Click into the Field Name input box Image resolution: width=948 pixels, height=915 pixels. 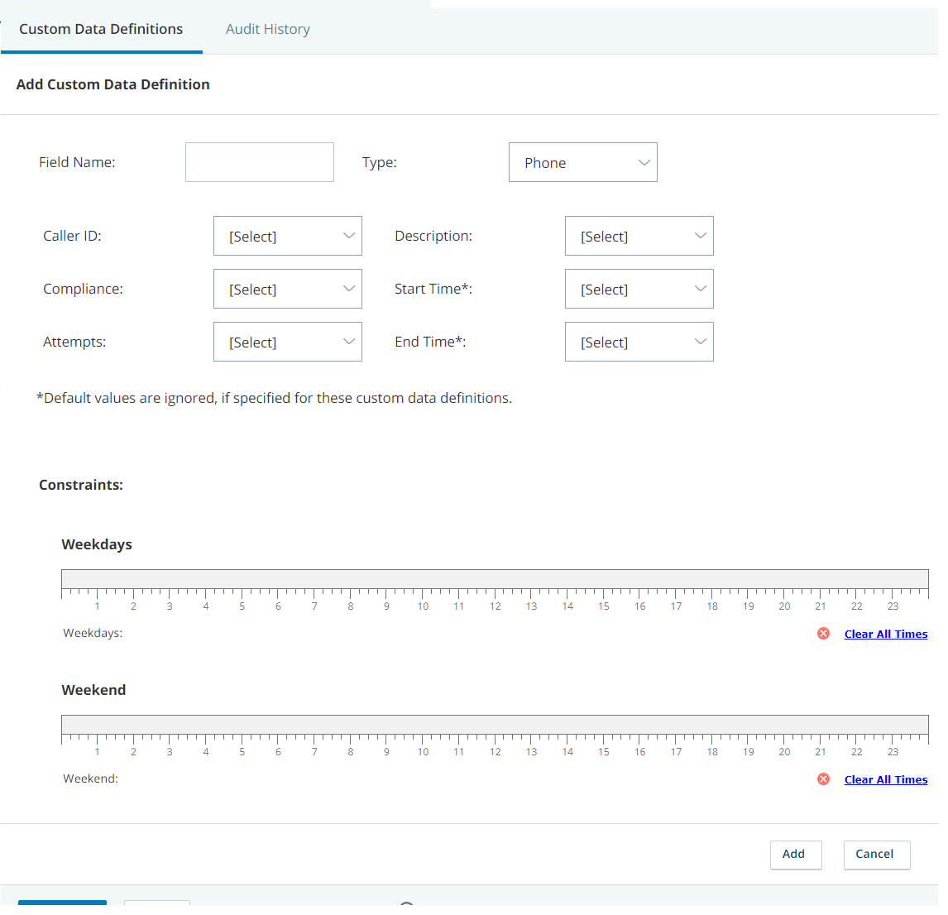260,162
